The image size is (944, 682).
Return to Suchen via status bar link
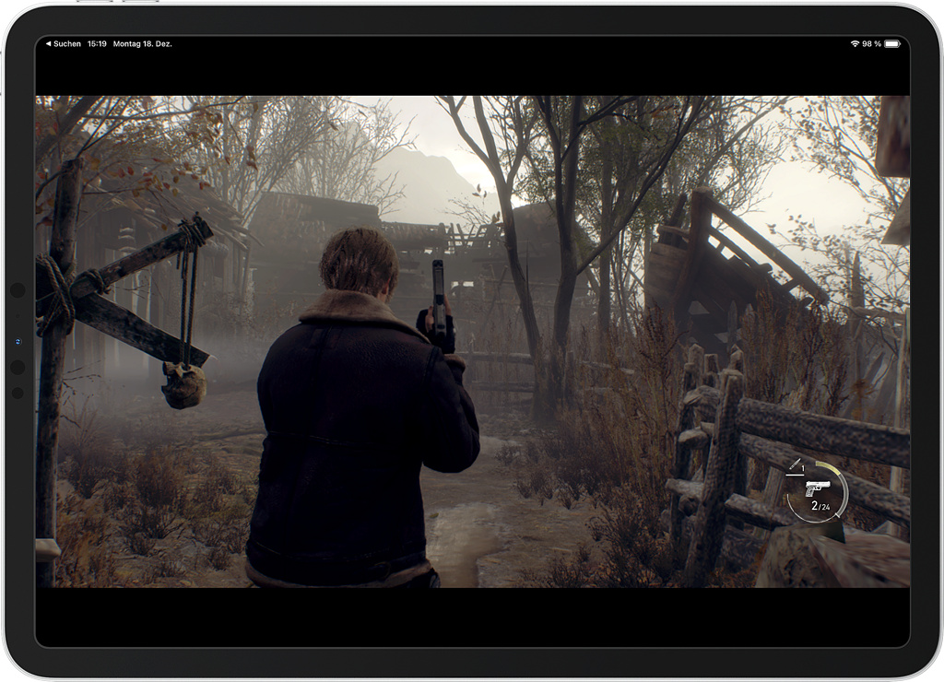point(66,44)
